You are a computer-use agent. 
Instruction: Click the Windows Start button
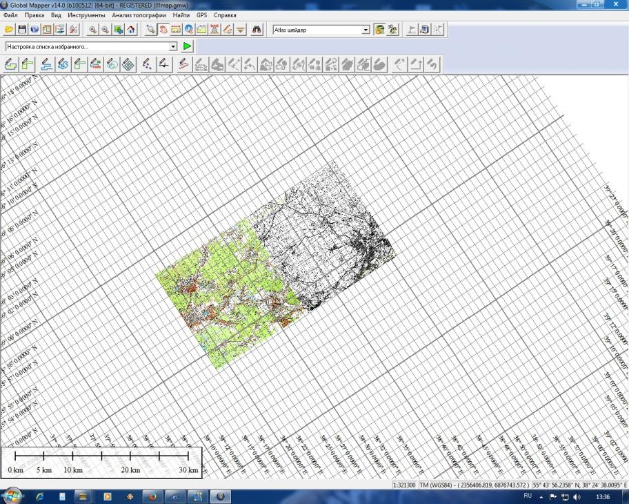click(12, 496)
